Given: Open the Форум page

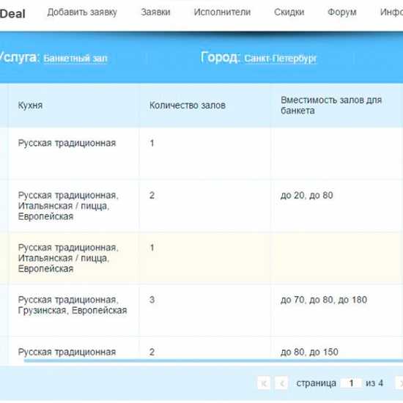Looking at the screenshot, I should [x=342, y=12].
